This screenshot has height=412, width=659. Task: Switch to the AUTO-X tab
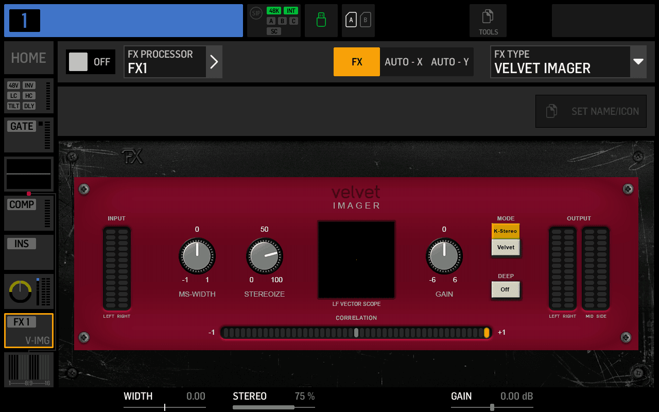(x=404, y=61)
